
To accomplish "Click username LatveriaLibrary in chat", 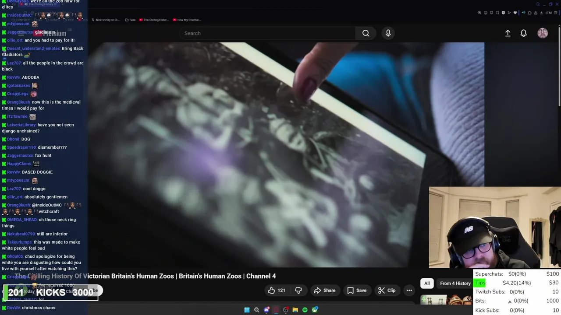I will 21,125.
